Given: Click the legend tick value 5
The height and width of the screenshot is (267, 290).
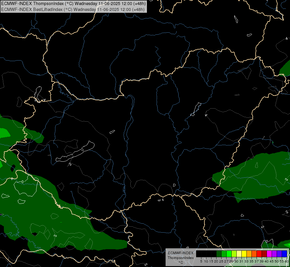Looking at the screenshot, I should point(201,261).
